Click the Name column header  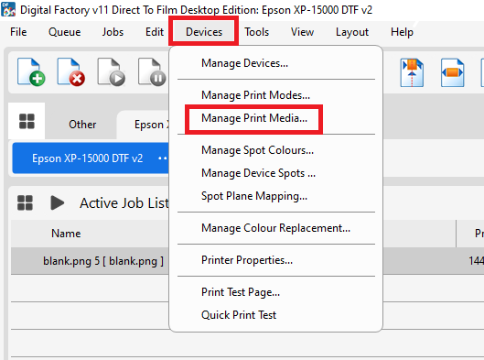click(x=66, y=234)
